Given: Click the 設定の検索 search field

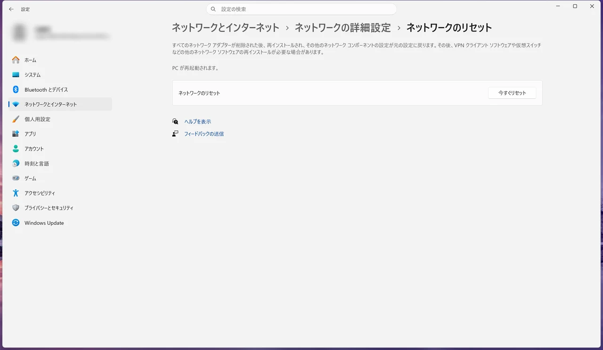Looking at the screenshot, I should coord(301,9).
